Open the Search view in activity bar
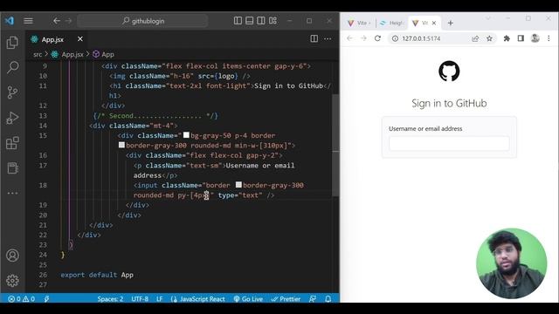559x314 pixels. 12,67
